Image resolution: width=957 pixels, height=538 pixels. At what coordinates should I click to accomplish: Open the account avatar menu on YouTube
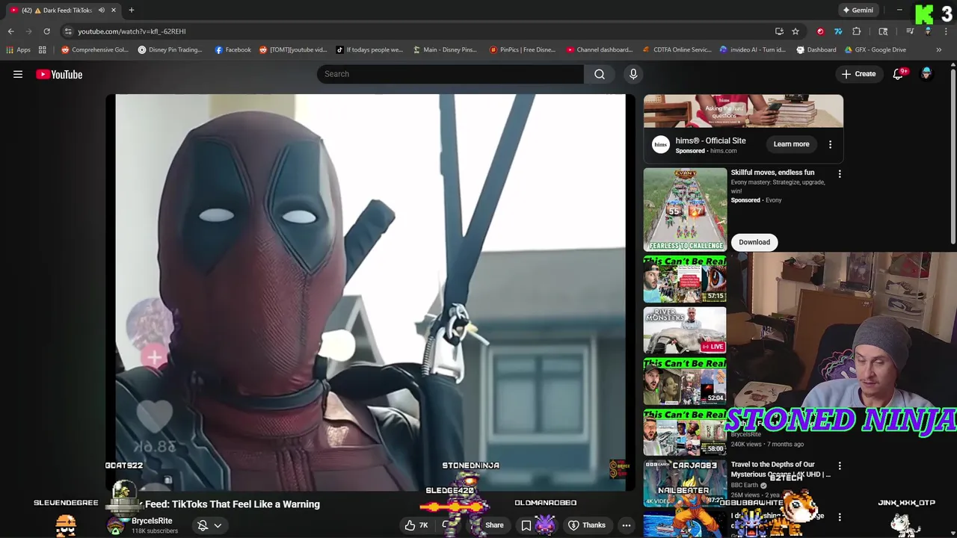click(x=926, y=74)
